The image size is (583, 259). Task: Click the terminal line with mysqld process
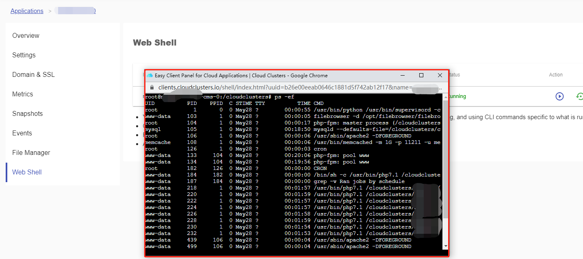[293, 129]
